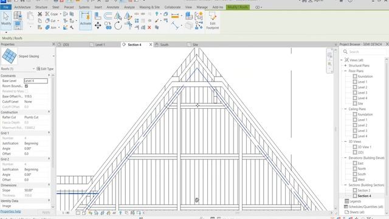The image size is (389, 219).
Task: Open the Properties help link
Action: click(10, 211)
